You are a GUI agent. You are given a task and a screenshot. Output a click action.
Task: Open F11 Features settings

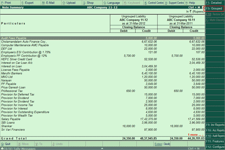coord(215,141)
